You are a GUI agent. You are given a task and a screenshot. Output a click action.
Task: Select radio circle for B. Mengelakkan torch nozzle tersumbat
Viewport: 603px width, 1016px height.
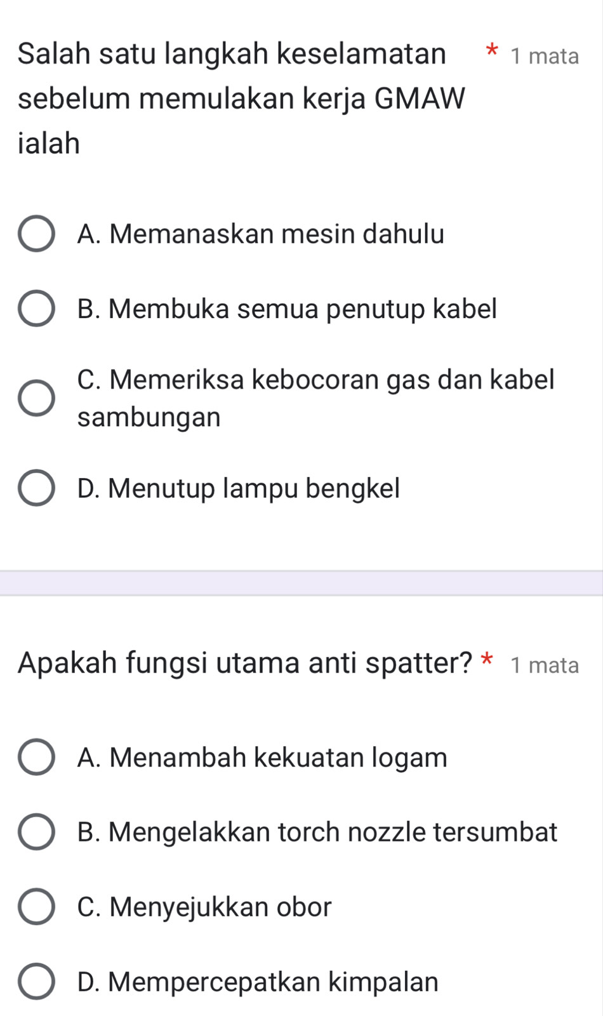click(36, 832)
